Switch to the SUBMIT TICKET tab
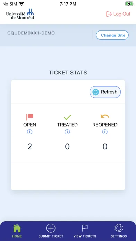This screenshot has width=136, height=241. click(x=51, y=236)
